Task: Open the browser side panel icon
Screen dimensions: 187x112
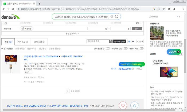Action: coord(174,9)
